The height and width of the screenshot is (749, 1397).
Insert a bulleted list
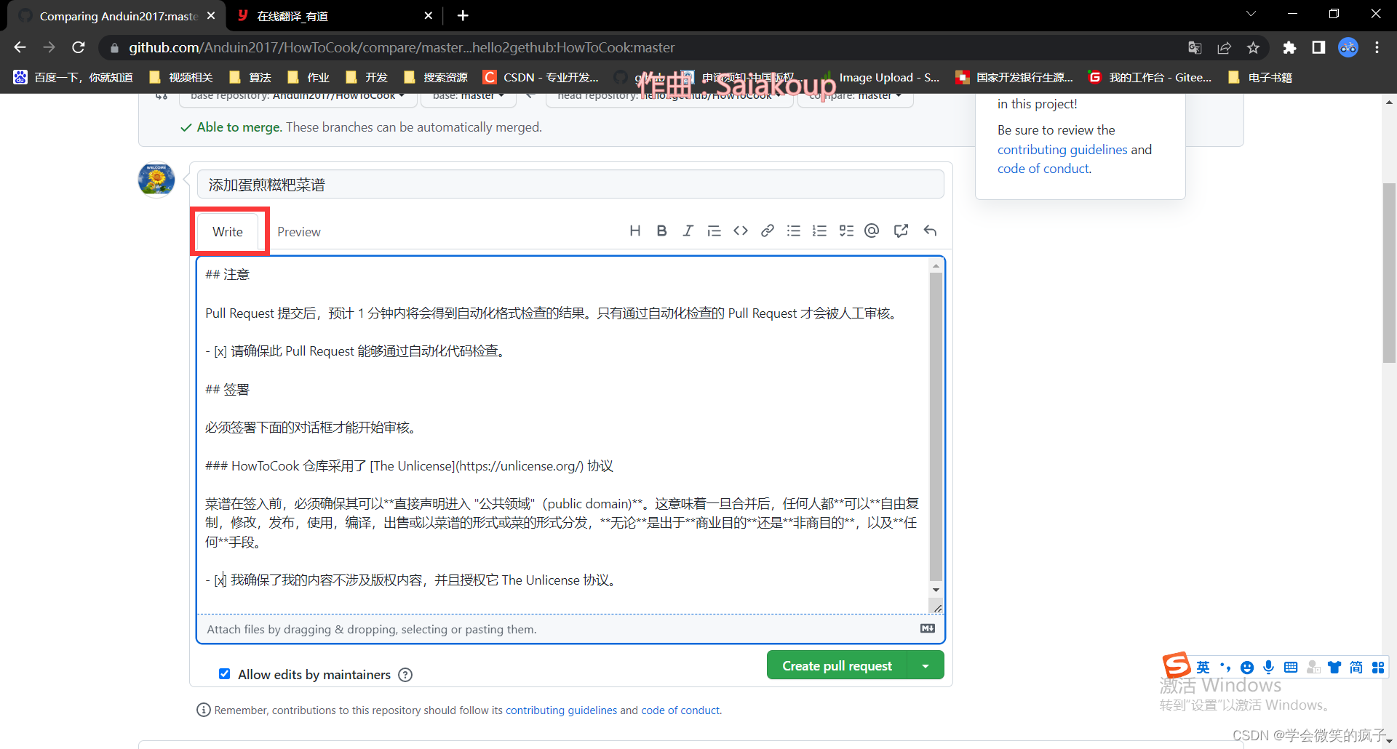pyautogui.click(x=793, y=231)
